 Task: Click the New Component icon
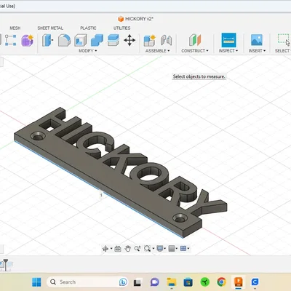[x=149, y=40]
